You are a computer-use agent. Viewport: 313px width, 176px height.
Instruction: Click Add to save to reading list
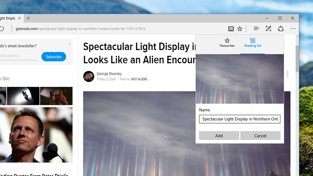[x=219, y=136]
